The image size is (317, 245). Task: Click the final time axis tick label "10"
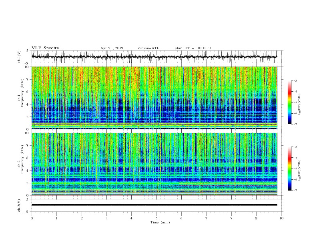point(281,218)
